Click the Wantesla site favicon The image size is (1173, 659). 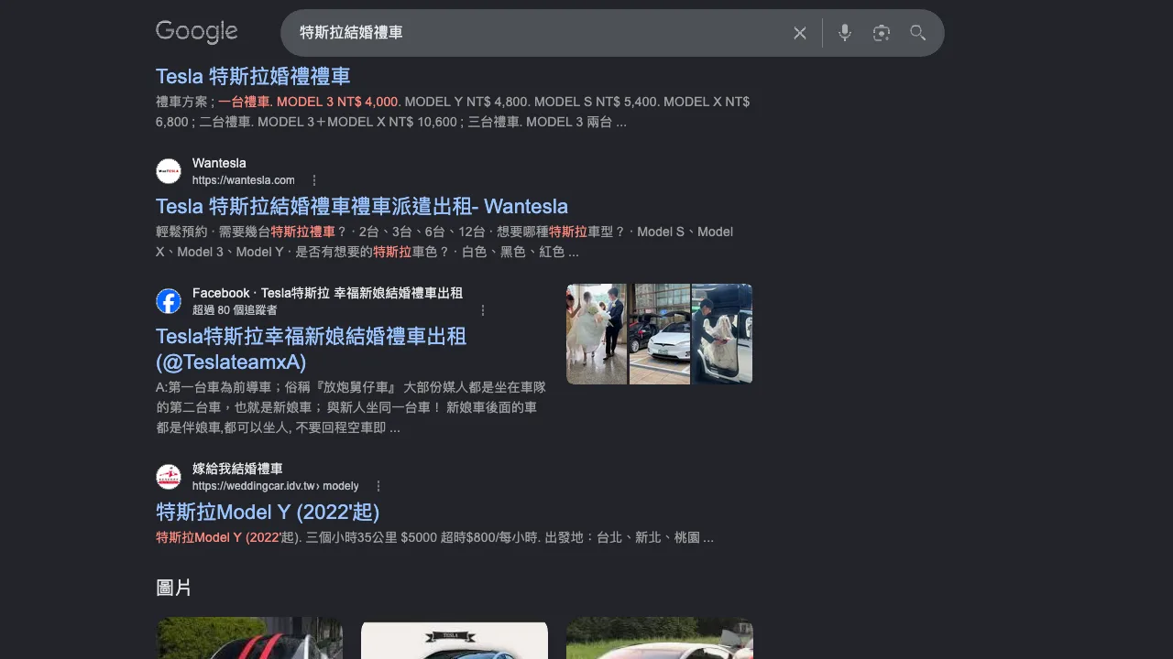[169, 171]
